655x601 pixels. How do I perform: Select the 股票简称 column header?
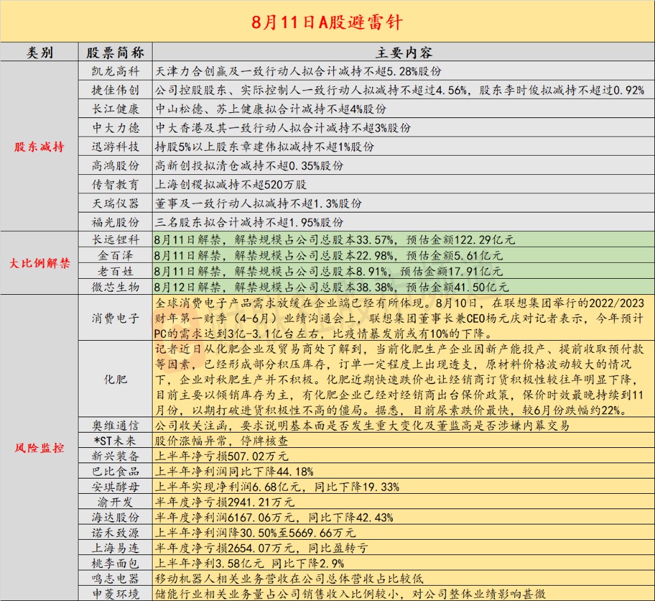[115, 52]
